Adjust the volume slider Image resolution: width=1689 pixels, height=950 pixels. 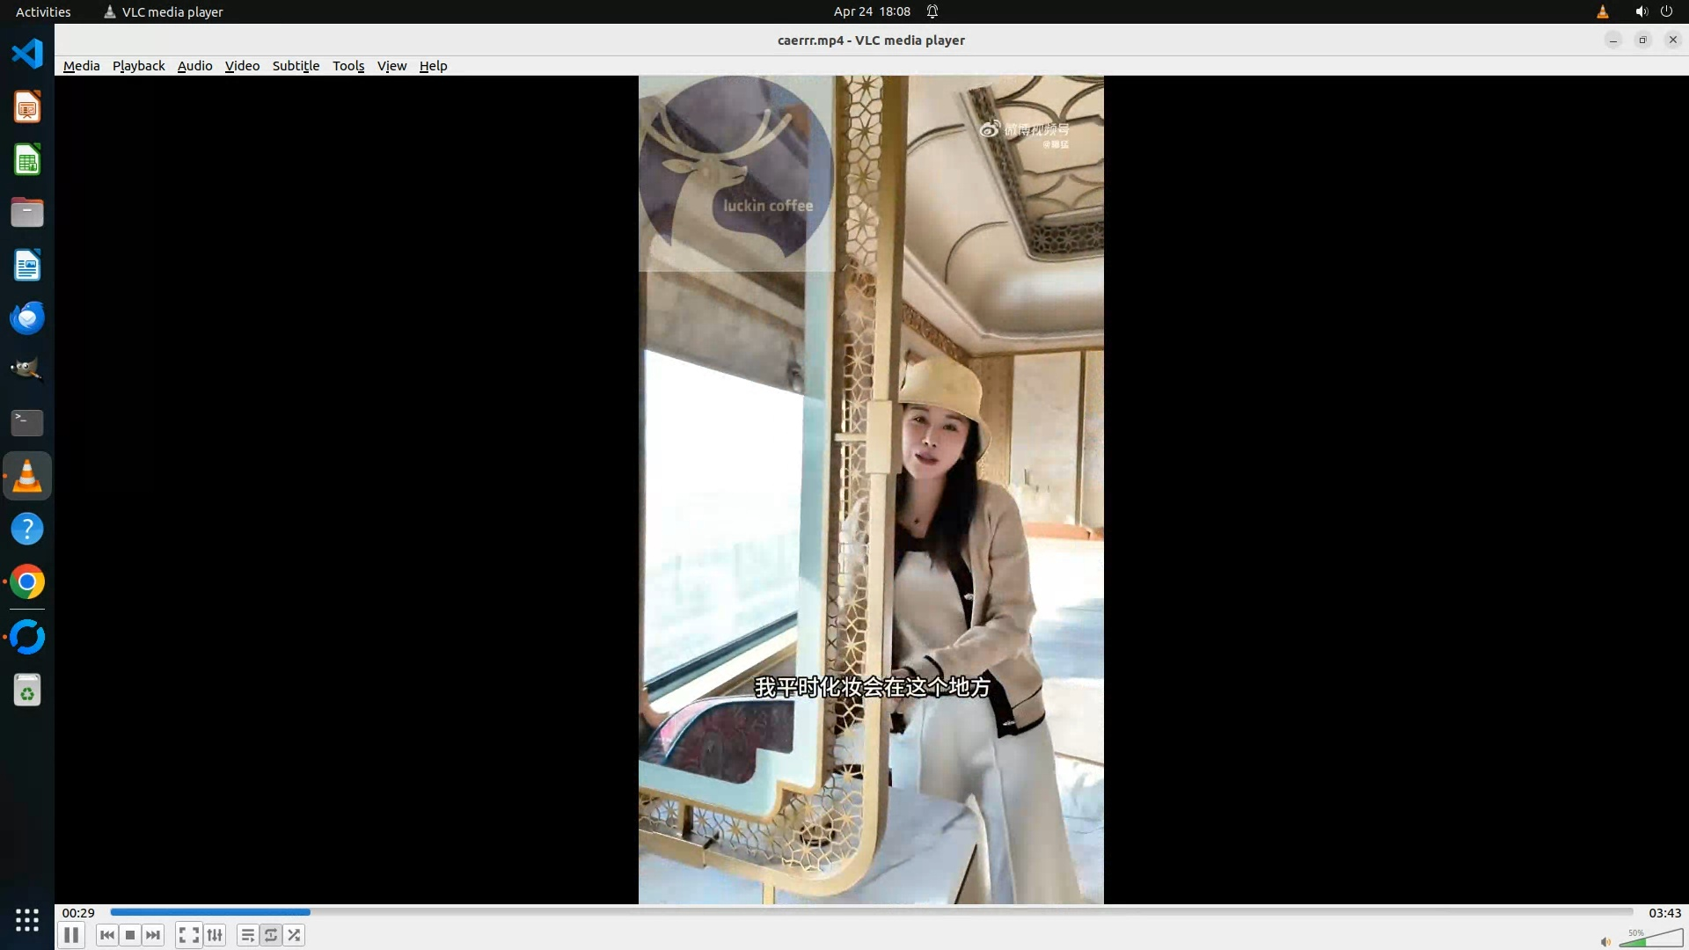click(1649, 939)
